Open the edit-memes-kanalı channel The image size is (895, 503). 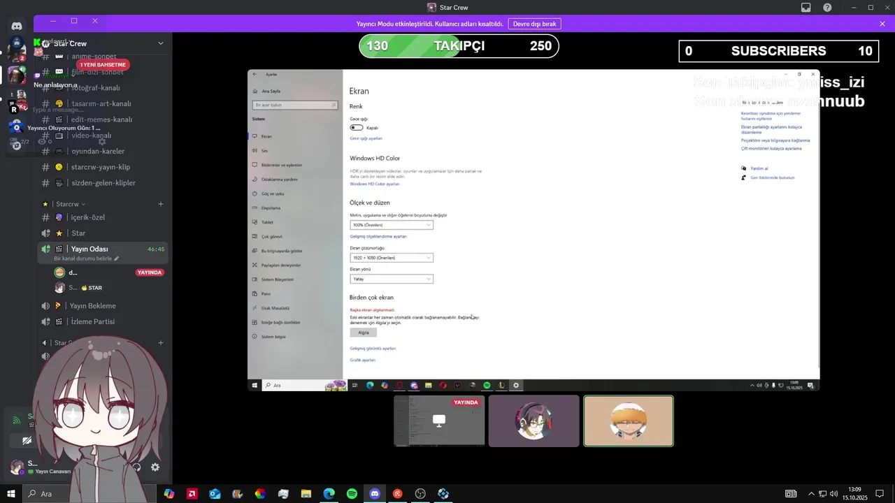coord(102,119)
